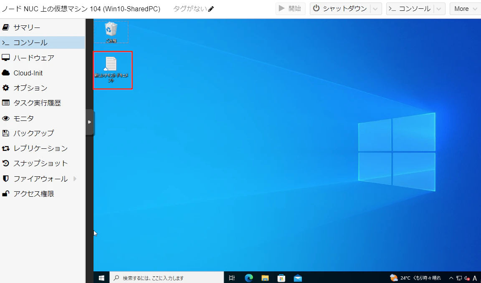Open ファイアウォール firewall settings

coord(42,178)
